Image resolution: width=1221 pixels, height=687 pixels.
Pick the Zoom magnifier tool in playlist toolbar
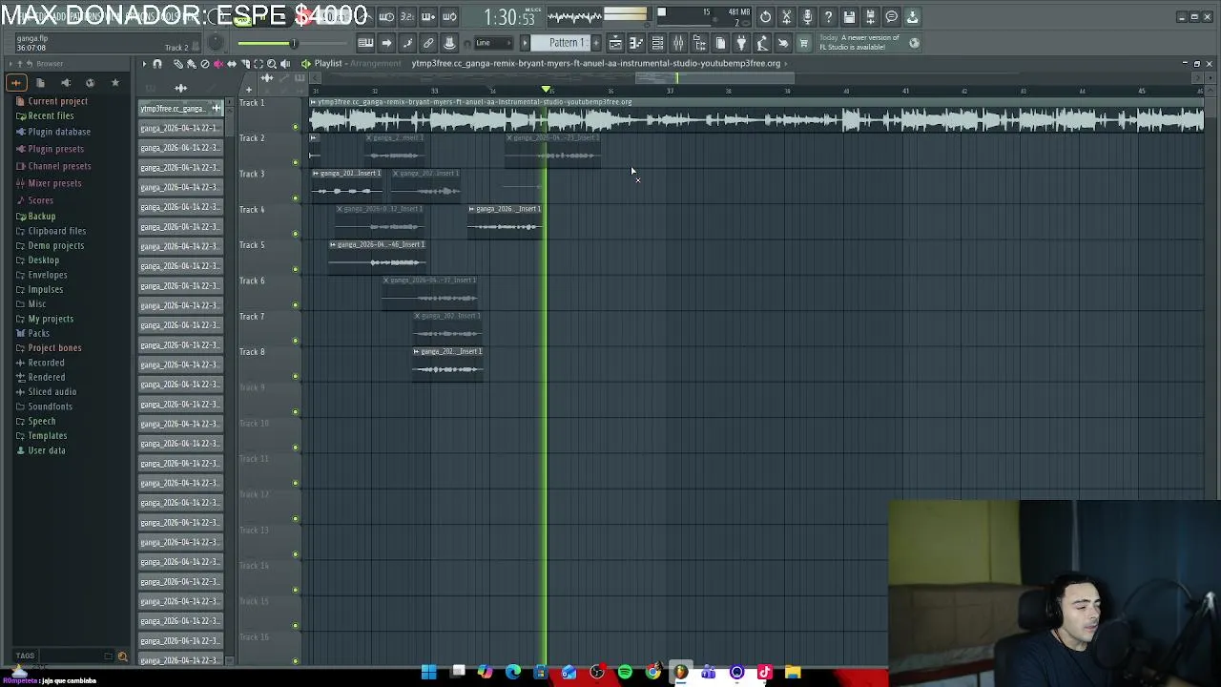point(272,64)
